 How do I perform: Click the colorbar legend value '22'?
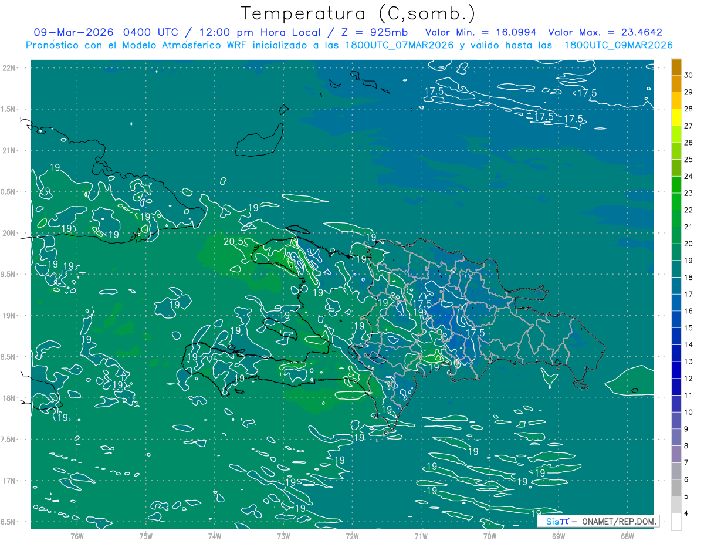tap(689, 210)
